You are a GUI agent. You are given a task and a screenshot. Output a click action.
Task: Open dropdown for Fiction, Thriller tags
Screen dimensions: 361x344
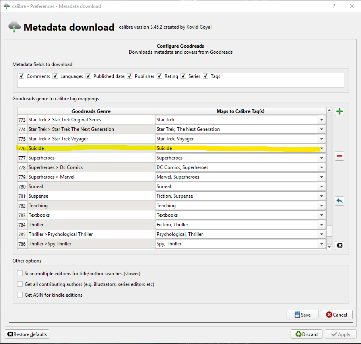322,225
